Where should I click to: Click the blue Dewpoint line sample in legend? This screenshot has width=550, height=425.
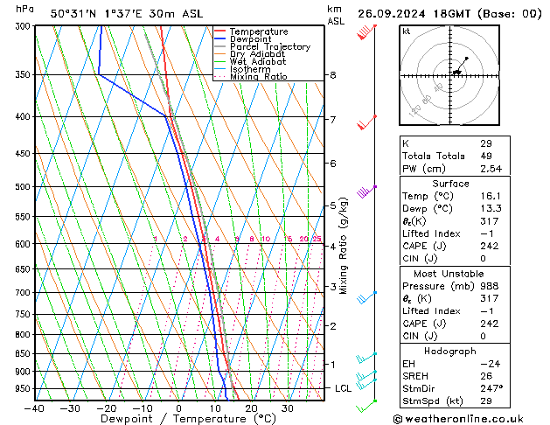[x=220, y=39]
